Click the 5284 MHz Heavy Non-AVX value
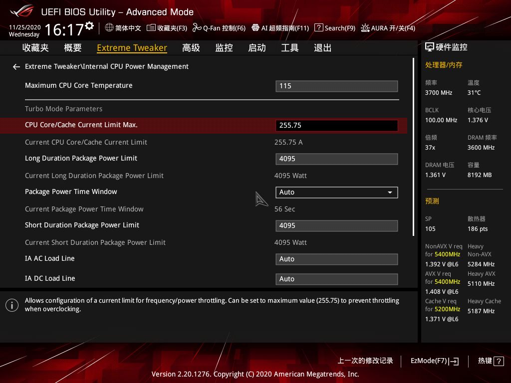 [481, 264]
